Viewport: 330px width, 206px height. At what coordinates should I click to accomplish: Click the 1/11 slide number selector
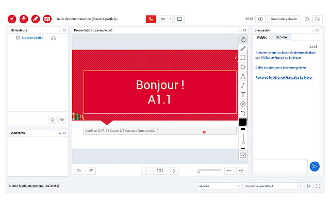click(x=160, y=170)
